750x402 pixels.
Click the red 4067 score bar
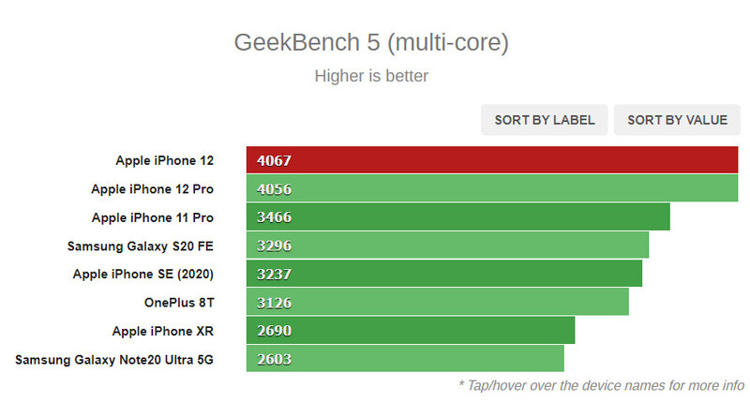[x=493, y=160]
